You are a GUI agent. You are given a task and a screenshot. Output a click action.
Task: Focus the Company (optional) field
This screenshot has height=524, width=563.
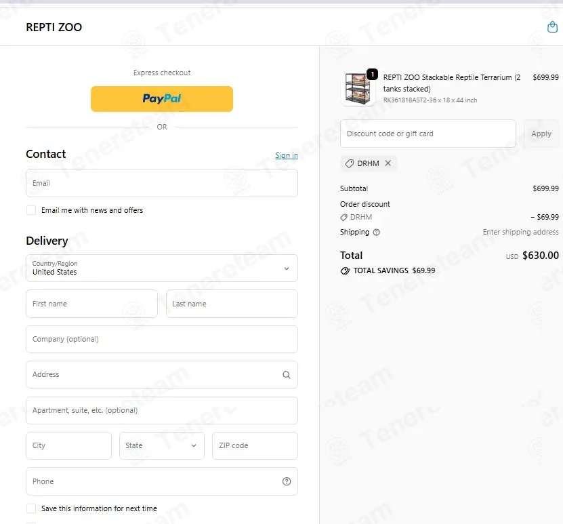point(161,339)
